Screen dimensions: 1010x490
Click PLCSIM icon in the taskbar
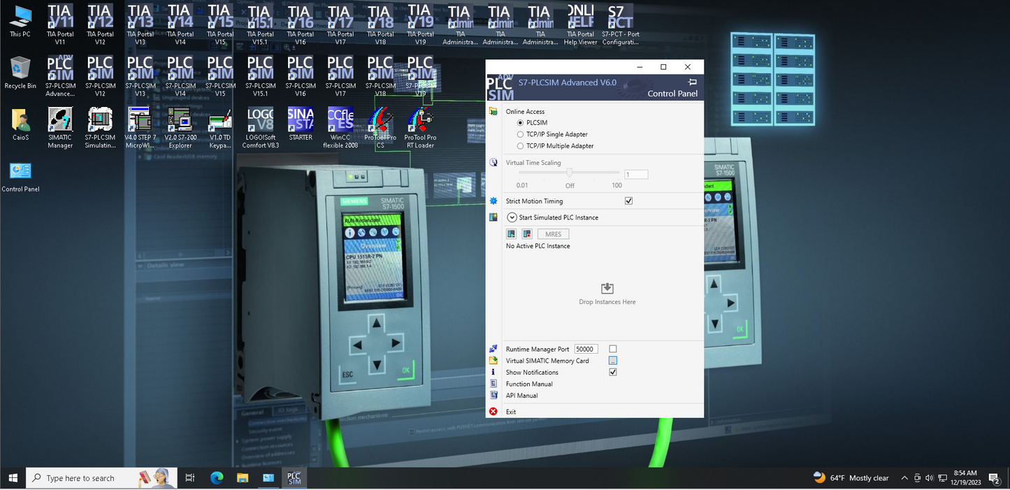[x=294, y=478]
